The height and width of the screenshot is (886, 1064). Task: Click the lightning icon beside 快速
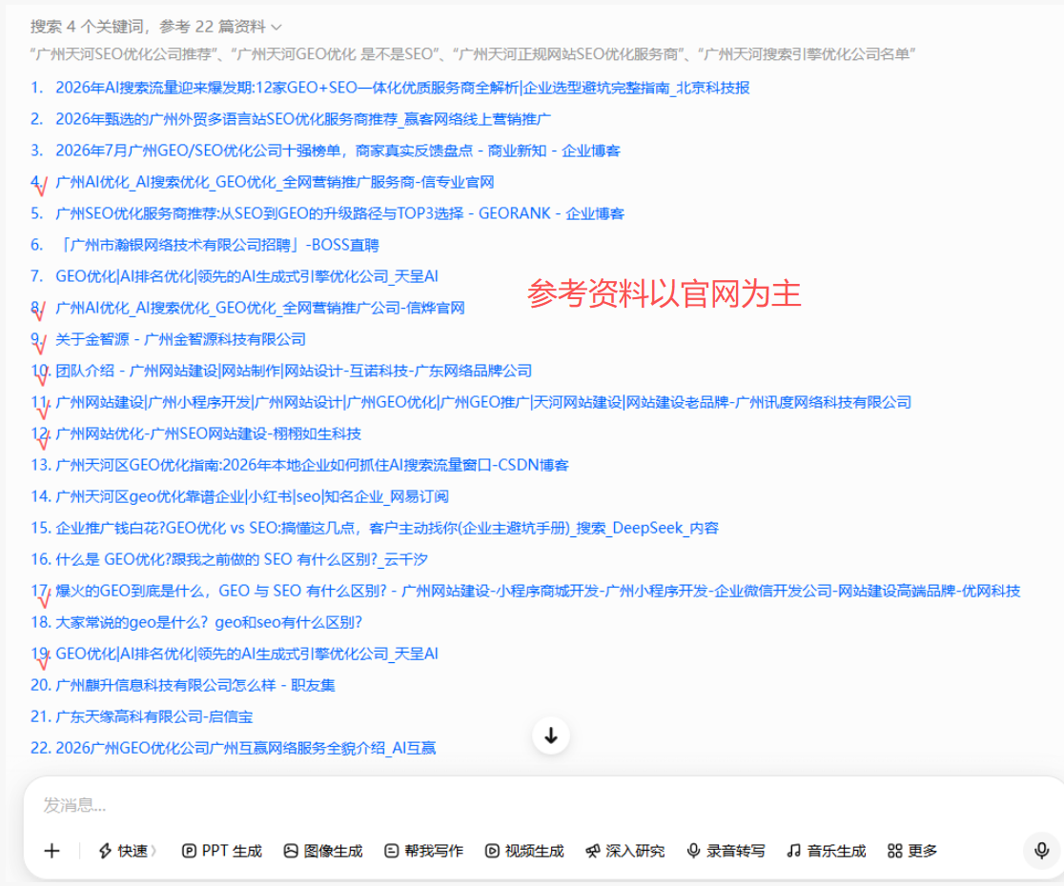[x=105, y=851]
